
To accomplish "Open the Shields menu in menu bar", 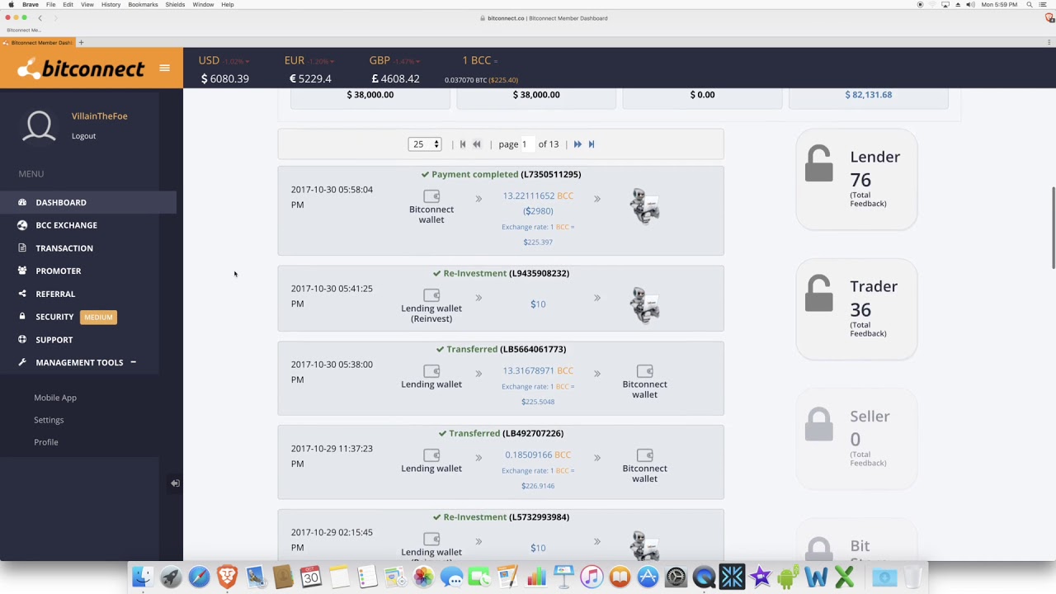I will point(175,5).
